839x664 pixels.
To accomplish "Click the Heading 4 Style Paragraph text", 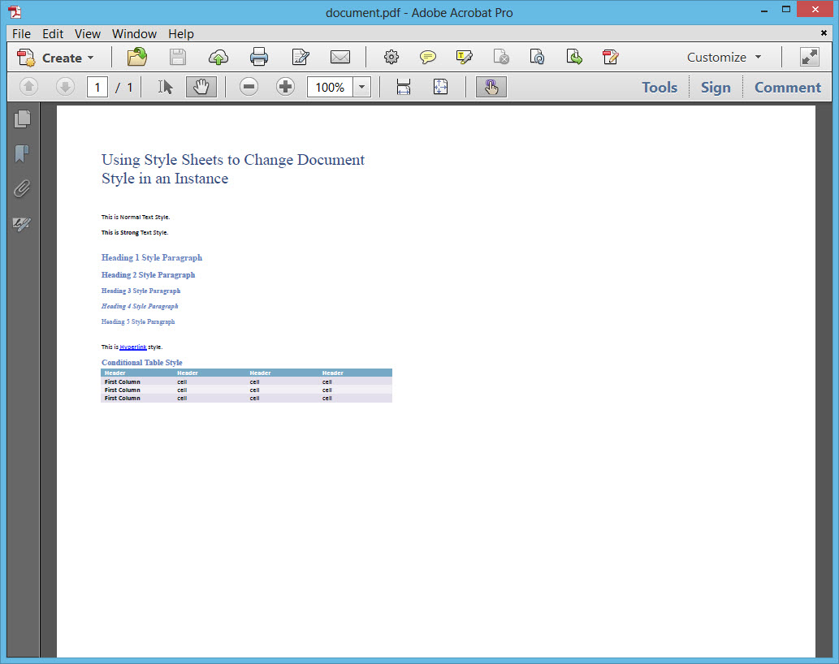I will 140,306.
